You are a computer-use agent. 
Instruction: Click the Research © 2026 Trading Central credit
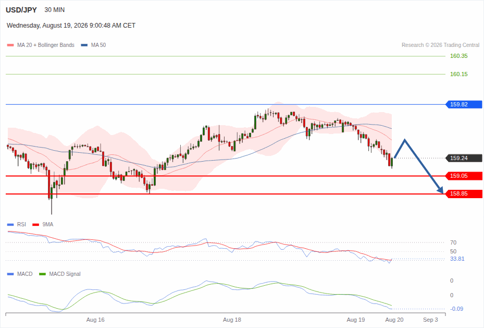point(440,45)
